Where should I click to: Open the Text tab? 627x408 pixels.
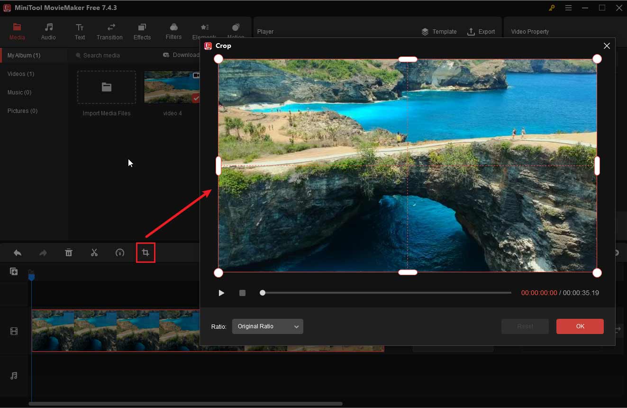coord(80,31)
